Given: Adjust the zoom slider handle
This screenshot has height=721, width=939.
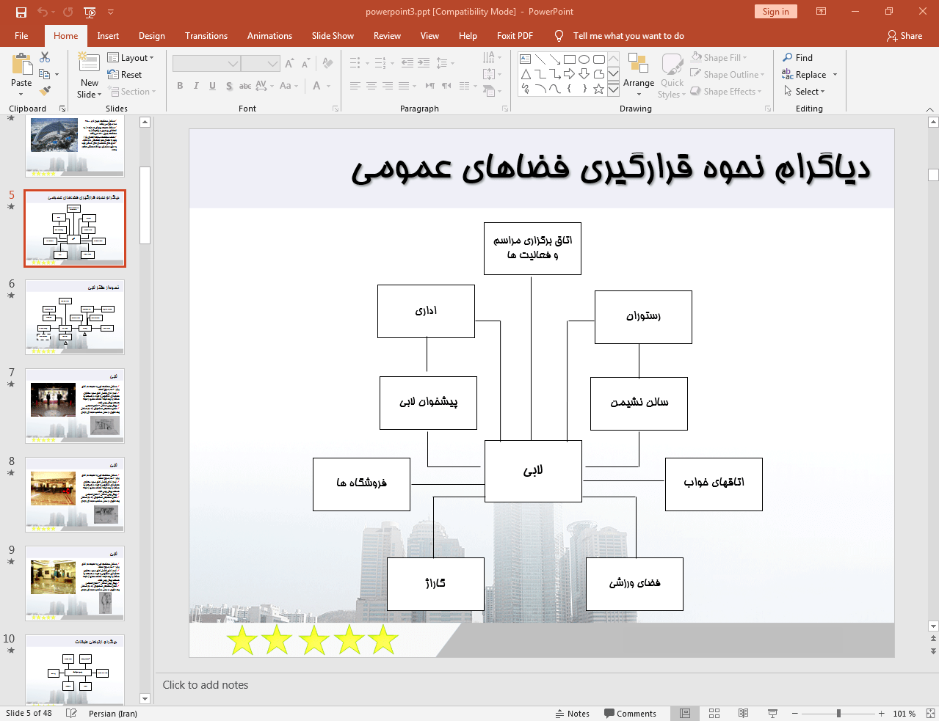Looking at the screenshot, I should pyautogui.click(x=838, y=714).
